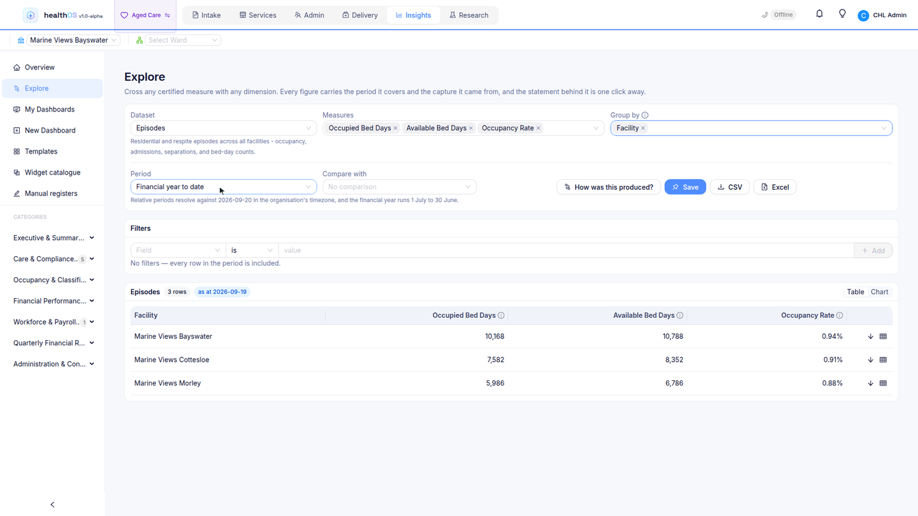This screenshot has width=918, height=516.
Task: Click the lightbulb tips icon
Action: click(842, 14)
